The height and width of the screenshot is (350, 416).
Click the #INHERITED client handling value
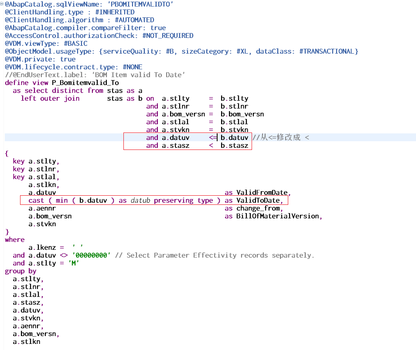click(115, 12)
